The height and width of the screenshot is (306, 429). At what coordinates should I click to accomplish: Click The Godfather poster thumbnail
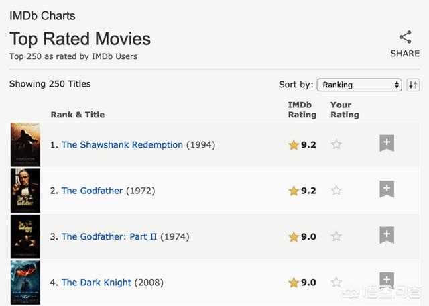pos(25,191)
